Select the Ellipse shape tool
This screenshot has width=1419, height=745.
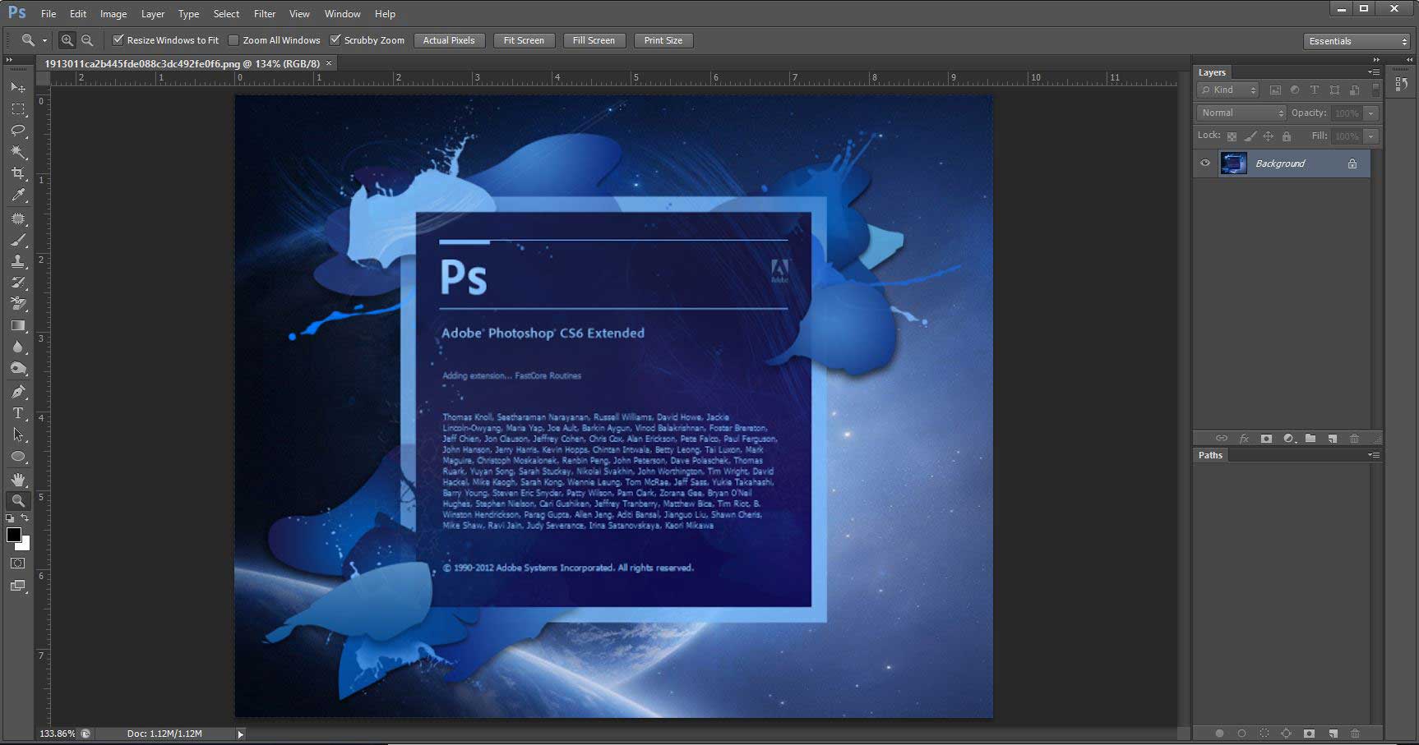click(x=17, y=457)
